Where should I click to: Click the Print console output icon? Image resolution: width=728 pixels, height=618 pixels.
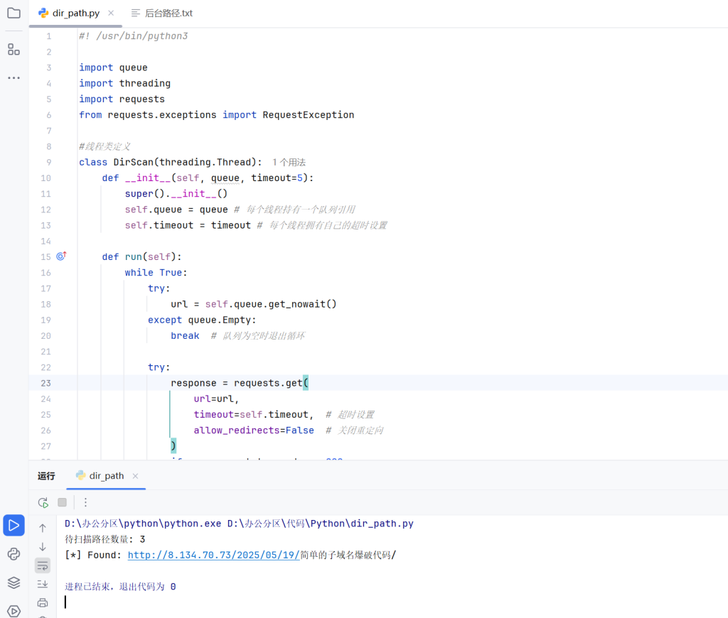pos(43,602)
